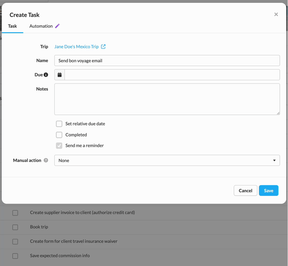The width and height of the screenshot is (288, 266).
Task: Switch to the Automation tab
Action: [x=41, y=26]
